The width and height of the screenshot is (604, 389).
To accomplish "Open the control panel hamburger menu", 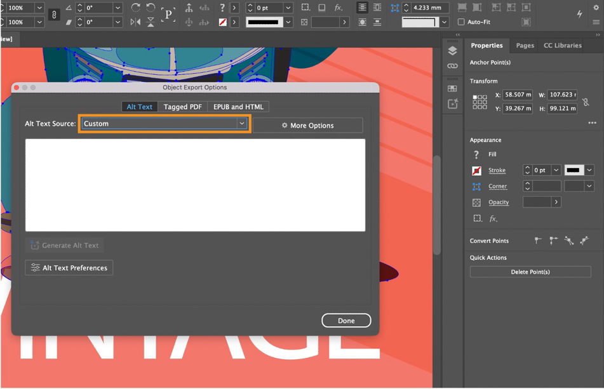I will (596, 22).
